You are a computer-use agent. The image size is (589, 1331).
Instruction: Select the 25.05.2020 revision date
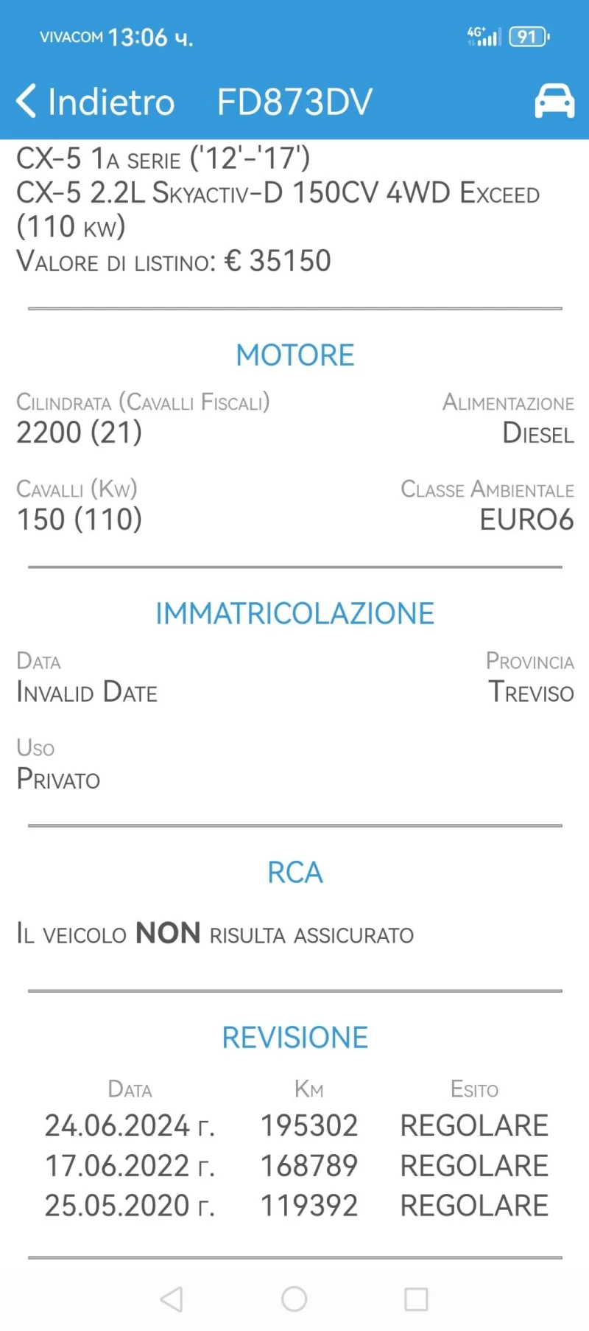click(129, 1206)
